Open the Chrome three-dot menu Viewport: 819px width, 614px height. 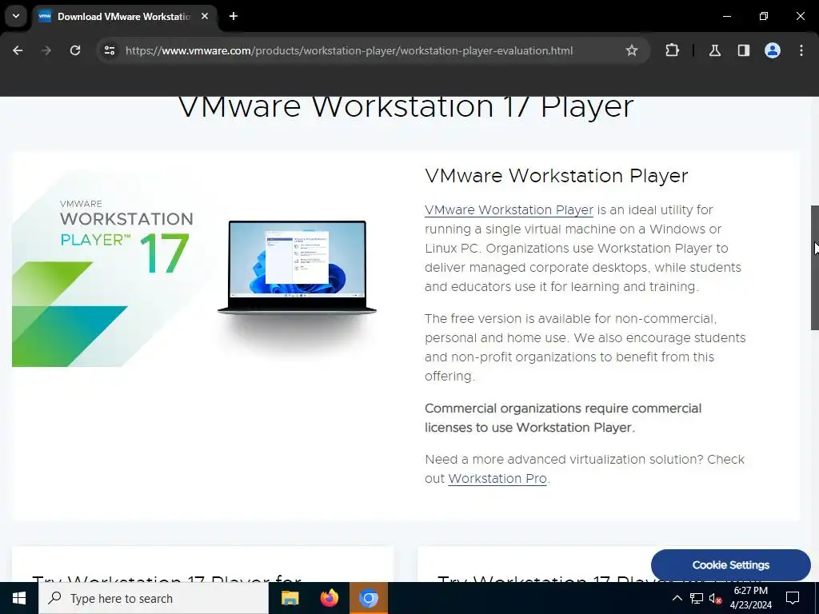click(801, 50)
